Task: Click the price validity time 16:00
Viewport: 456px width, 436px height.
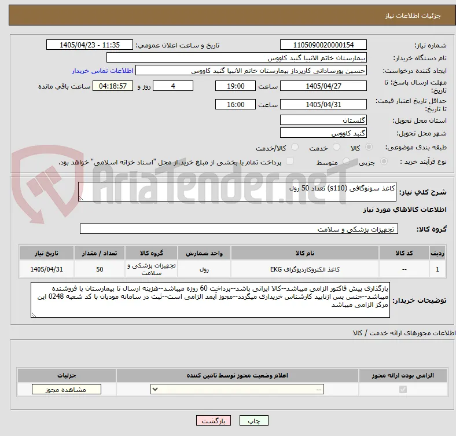Action: 236,104
